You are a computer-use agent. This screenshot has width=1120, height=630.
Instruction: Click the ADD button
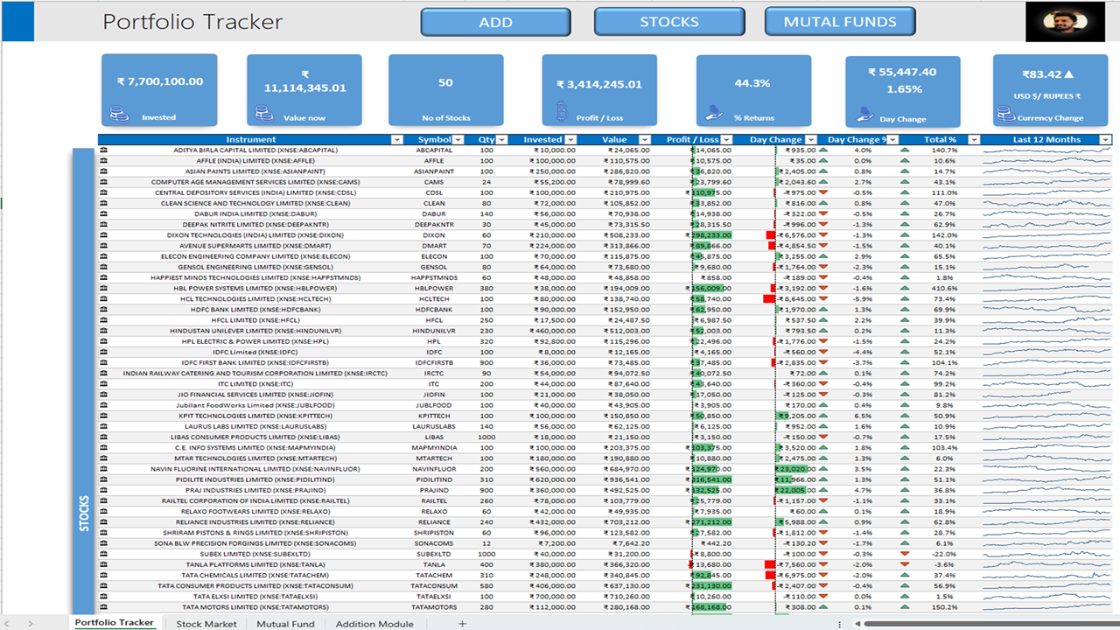click(495, 23)
